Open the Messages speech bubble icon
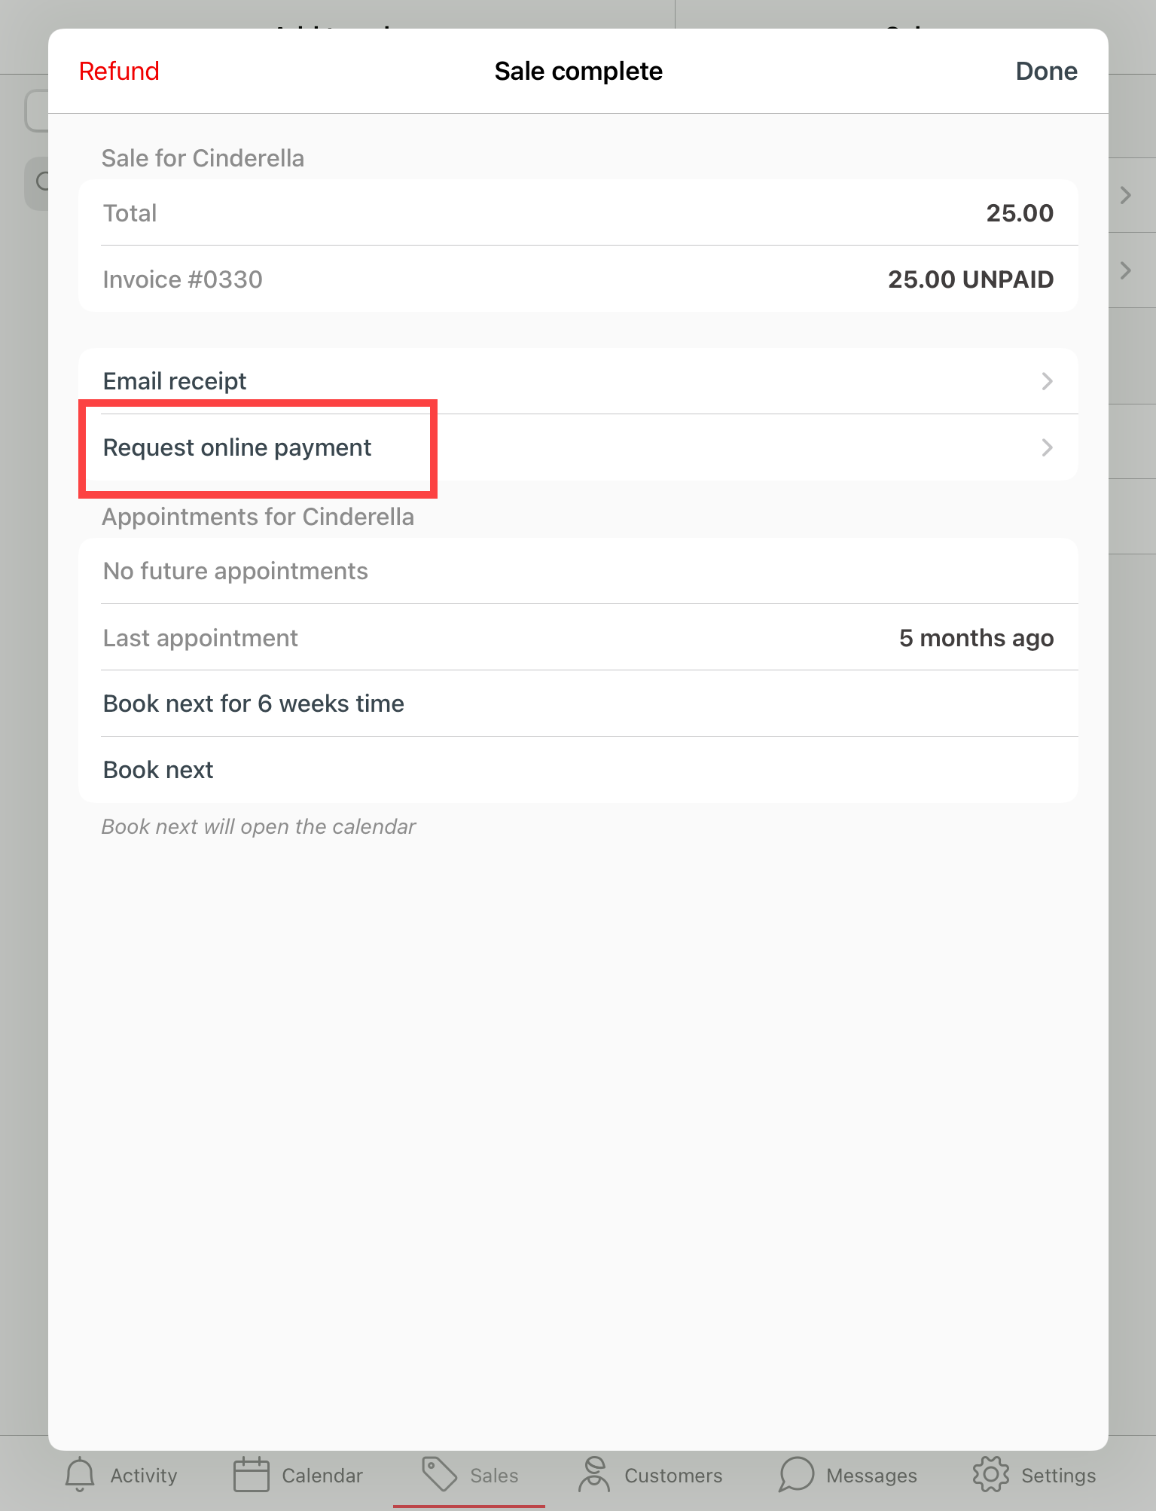Viewport: 1156px width, 1511px height. 796,1474
